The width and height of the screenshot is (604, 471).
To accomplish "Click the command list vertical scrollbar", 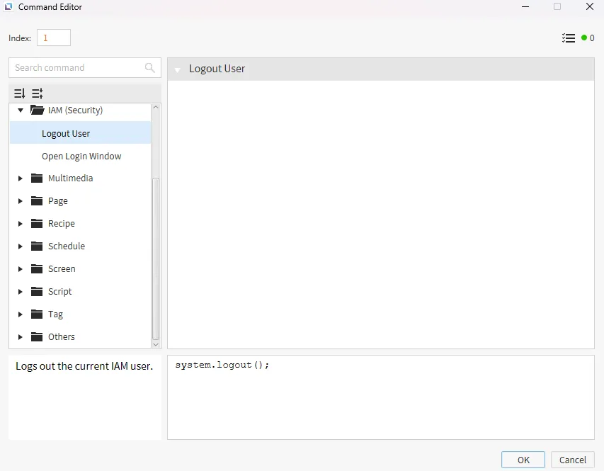I will 156,255.
